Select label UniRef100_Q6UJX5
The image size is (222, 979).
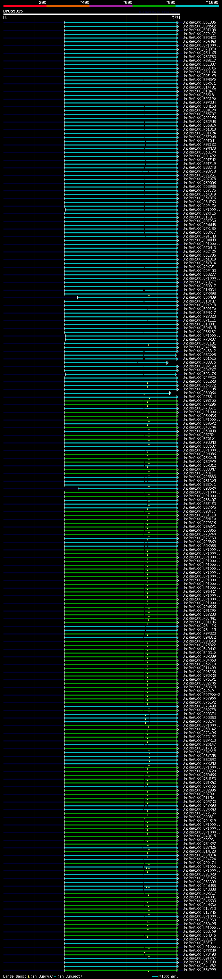click(x=199, y=53)
